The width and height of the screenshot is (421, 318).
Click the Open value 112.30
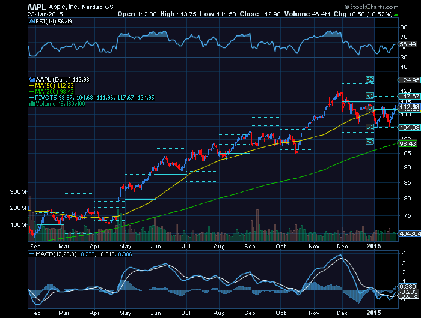pyautogui.click(x=147, y=14)
